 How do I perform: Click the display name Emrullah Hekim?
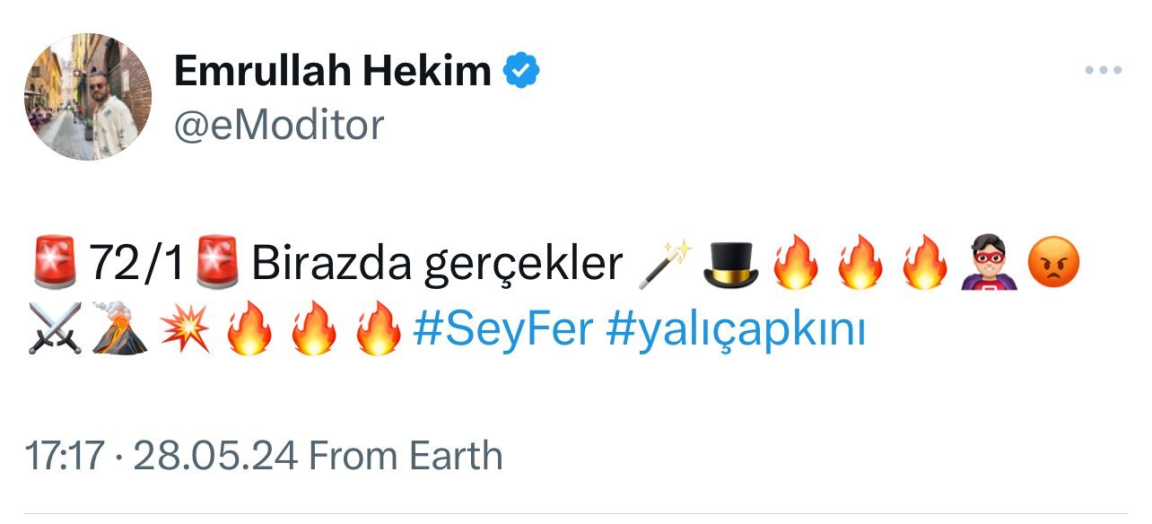coord(332,70)
